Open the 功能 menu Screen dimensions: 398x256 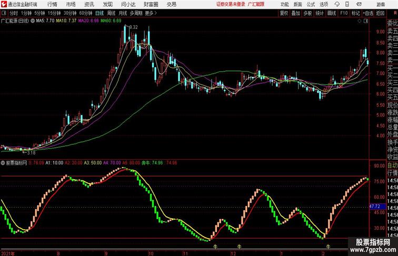point(284,4)
